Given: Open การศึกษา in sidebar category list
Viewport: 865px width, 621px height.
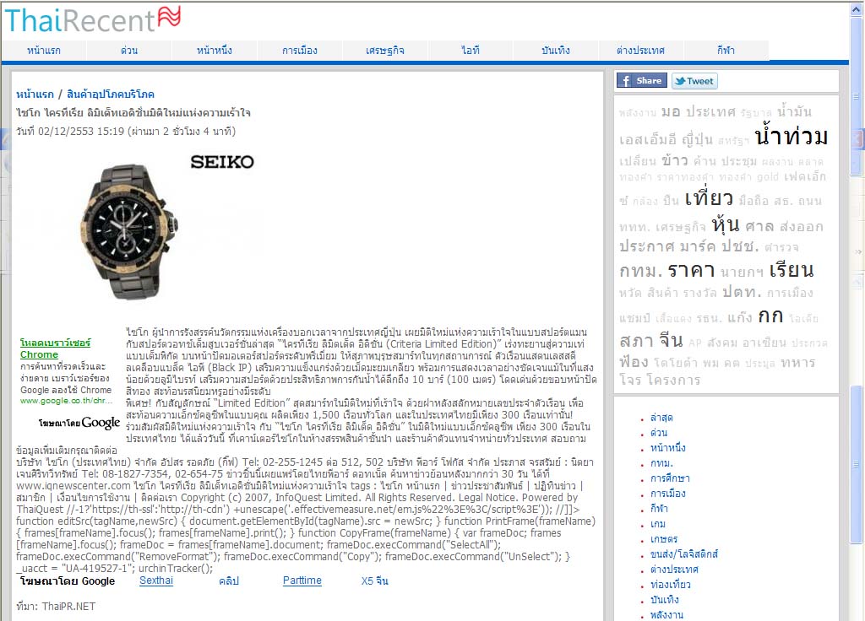Looking at the screenshot, I should [670, 478].
